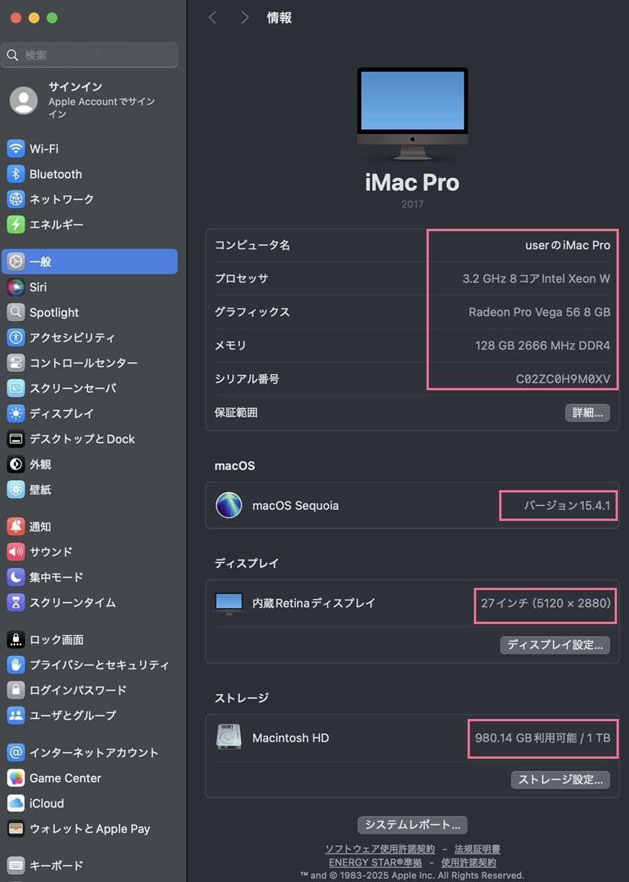629x882 pixels.
Task: Open ソフトウェア使用許諾契約 link
Action: click(x=380, y=849)
